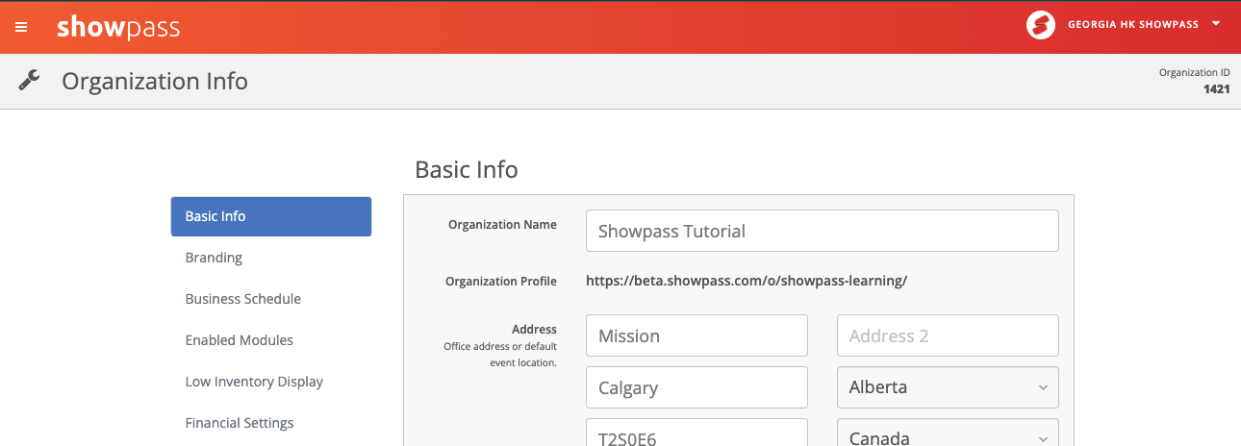Click the Organization Name input field
The height and width of the screenshot is (446, 1241).
click(822, 231)
